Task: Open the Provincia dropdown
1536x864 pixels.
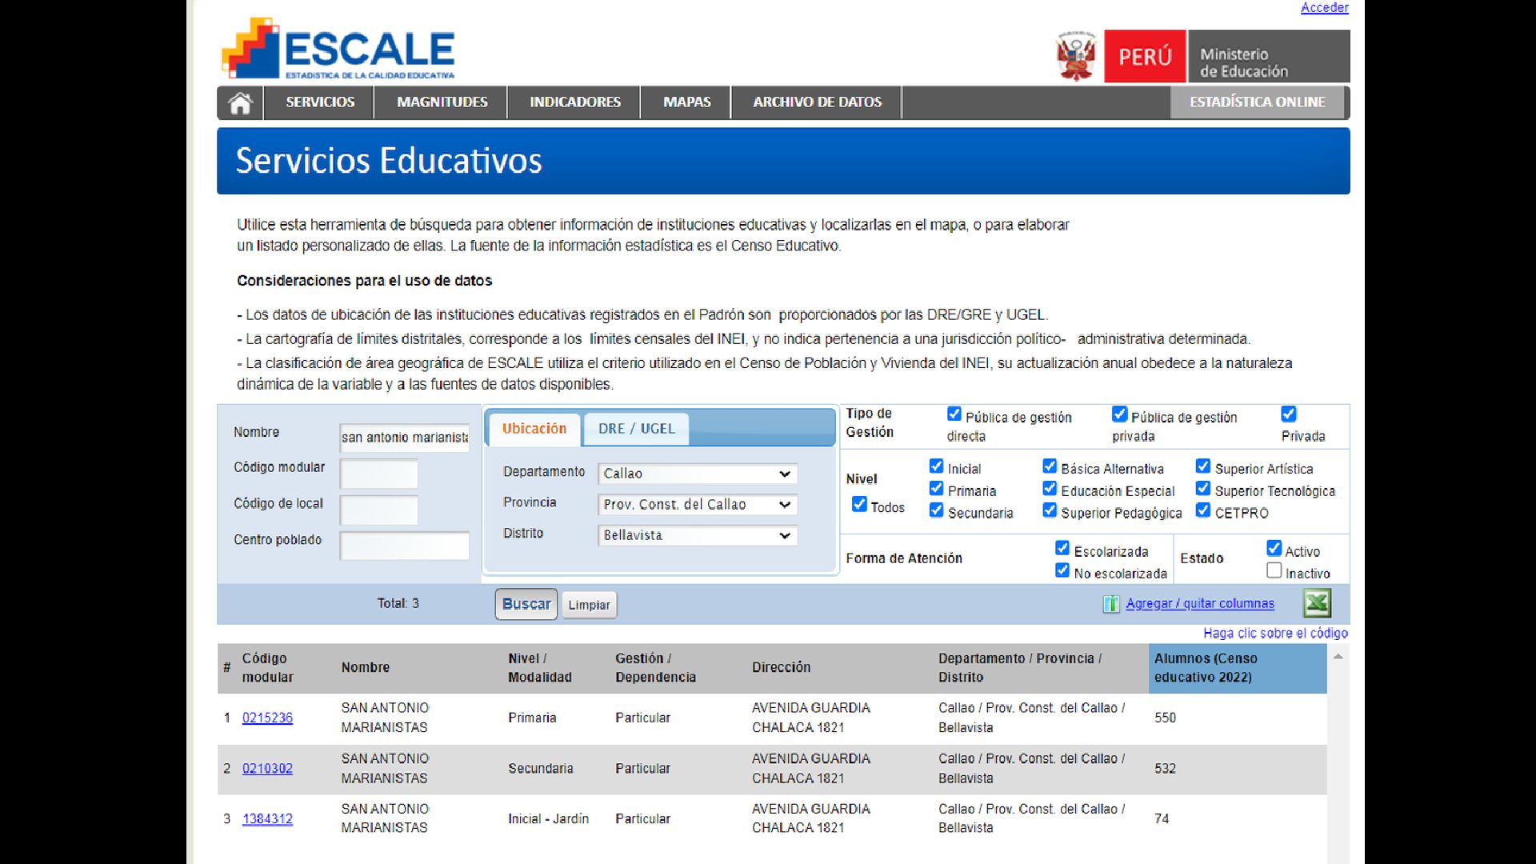Action: (x=697, y=505)
